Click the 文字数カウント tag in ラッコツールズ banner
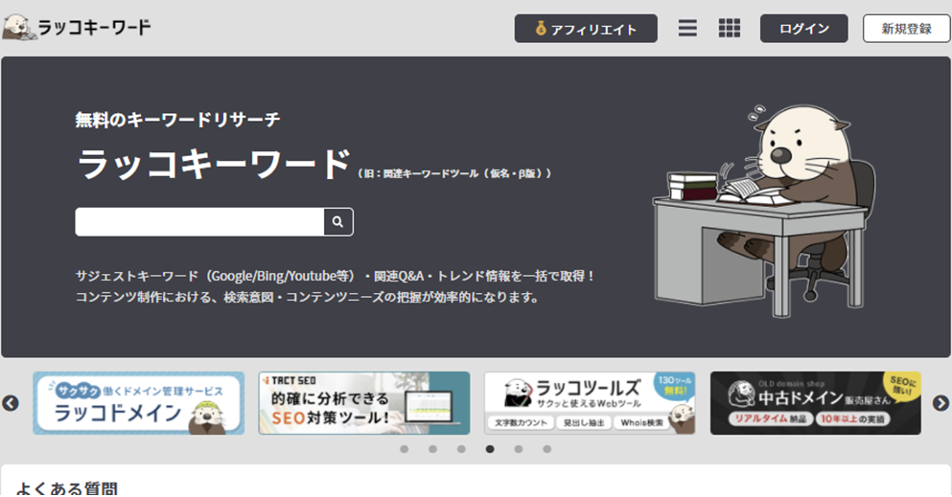 521,422
